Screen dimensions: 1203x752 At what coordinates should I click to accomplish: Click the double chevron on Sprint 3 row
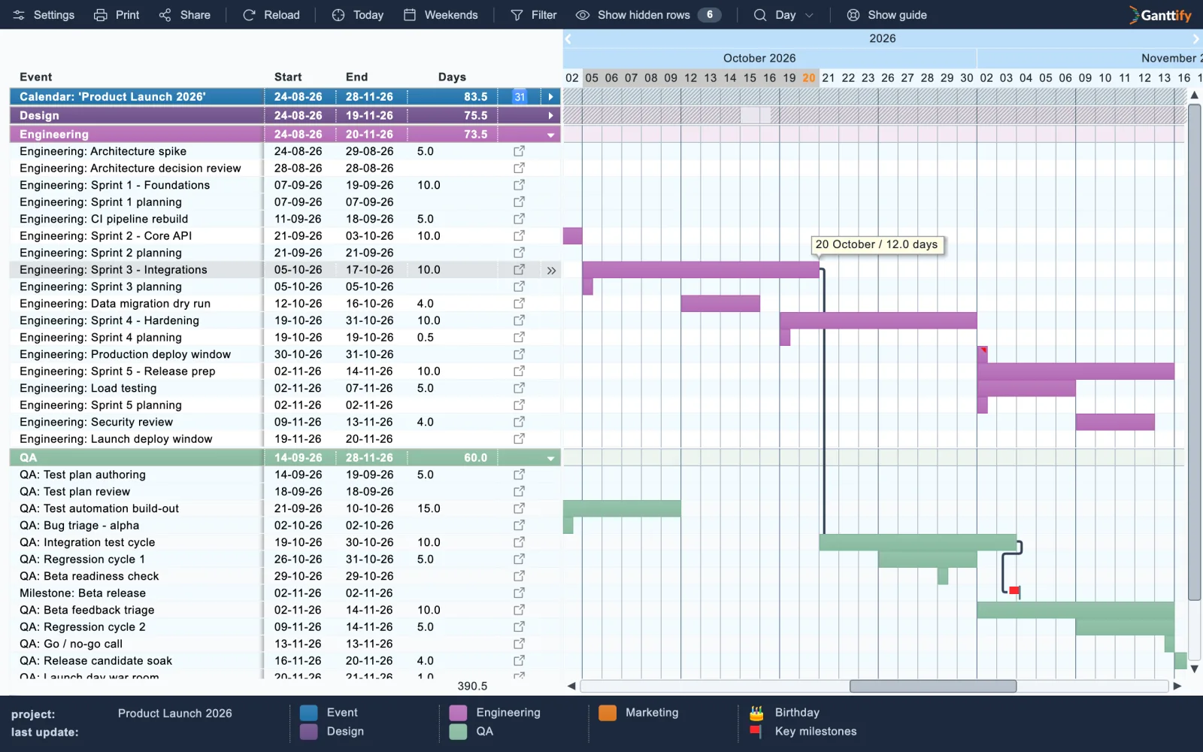tap(552, 271)
